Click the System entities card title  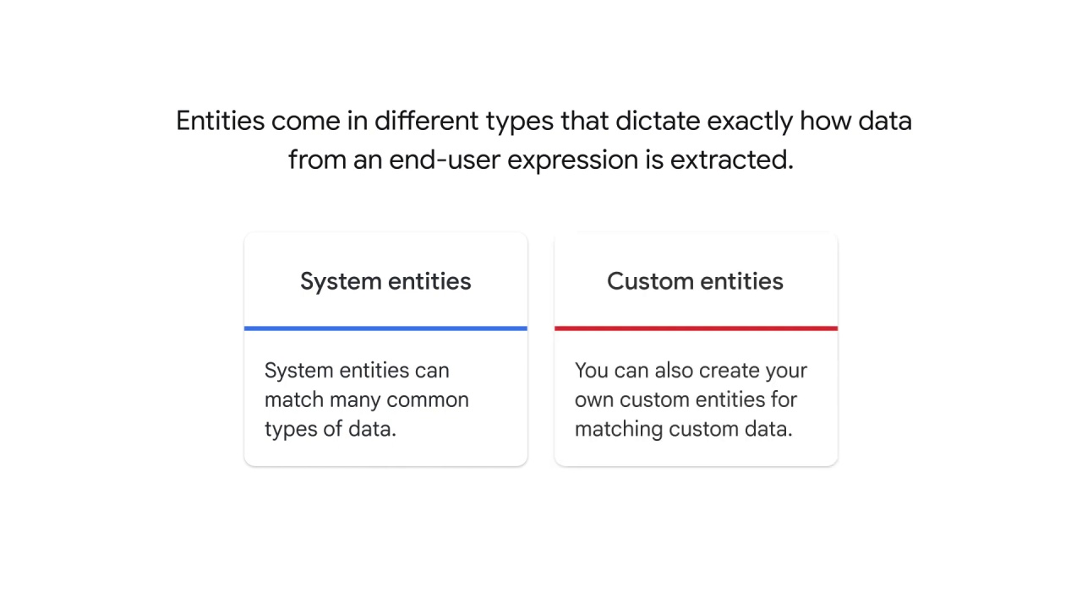385,282
